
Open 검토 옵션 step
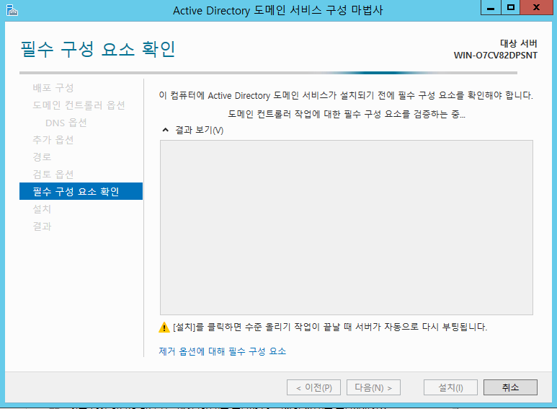(53, 175)
